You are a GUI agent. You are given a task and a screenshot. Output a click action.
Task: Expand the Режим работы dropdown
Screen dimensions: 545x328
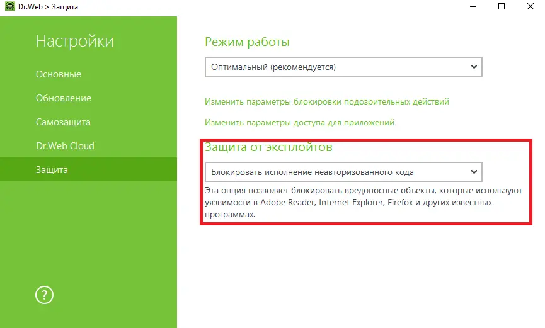(x=343, y=67)
